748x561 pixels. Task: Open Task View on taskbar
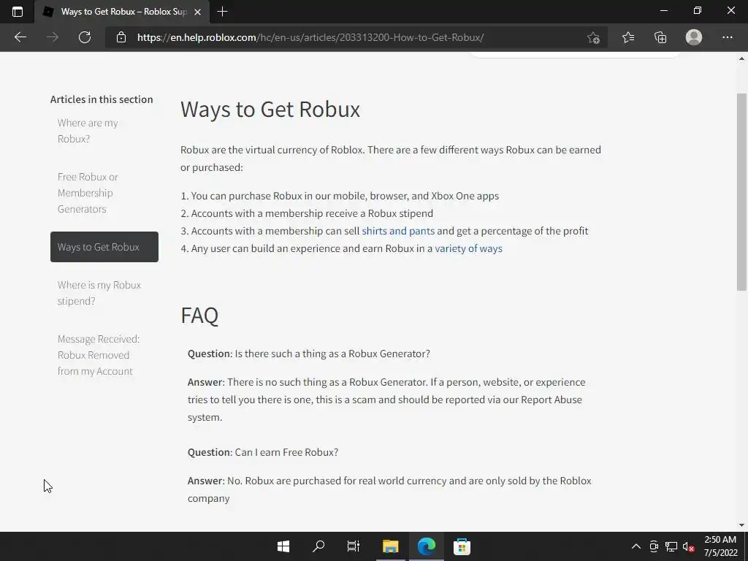[x=354, y=546]
